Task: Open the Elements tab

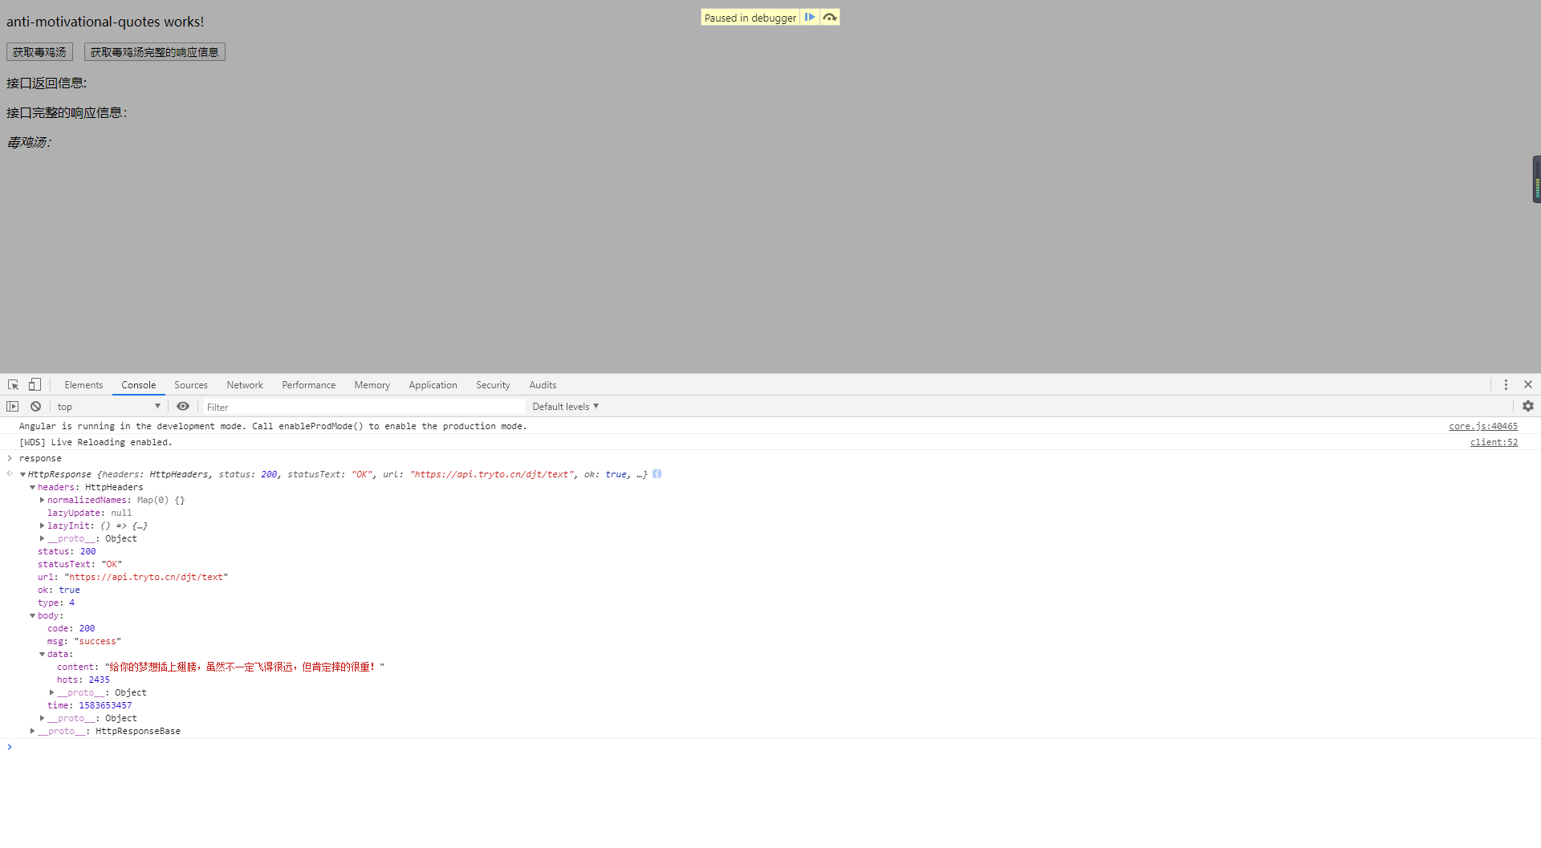Action: pyautogui.click(x=83, y=385)
